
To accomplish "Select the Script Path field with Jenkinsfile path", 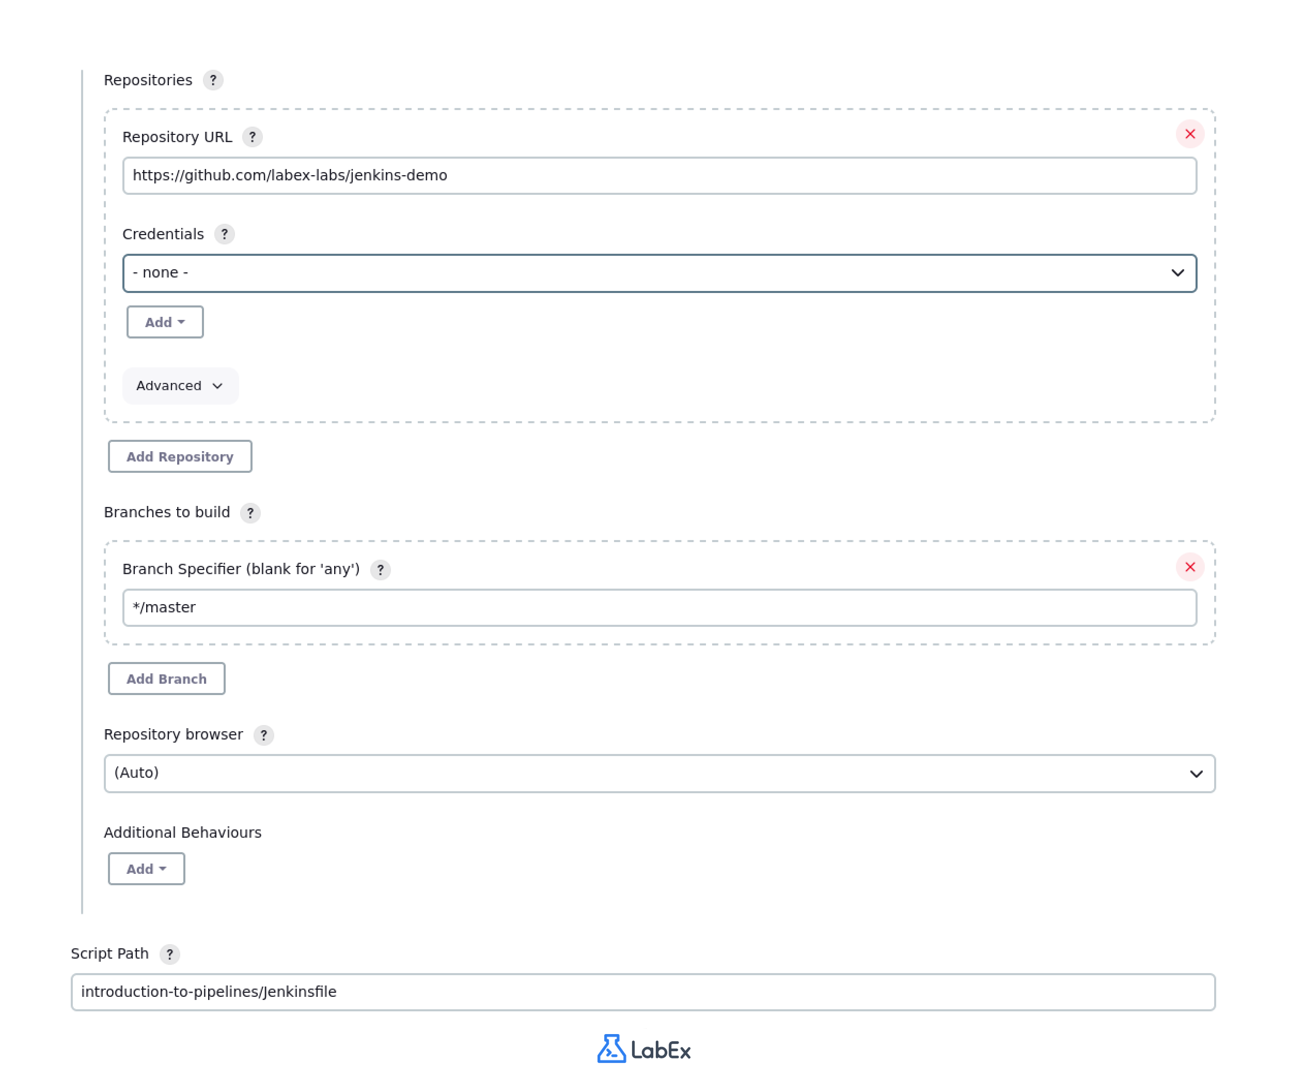I will pyautogui.click(x=643, y=992).
